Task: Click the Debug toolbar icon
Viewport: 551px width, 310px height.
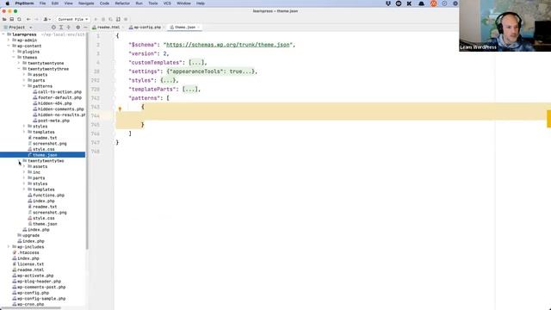Action: [103, 19]
